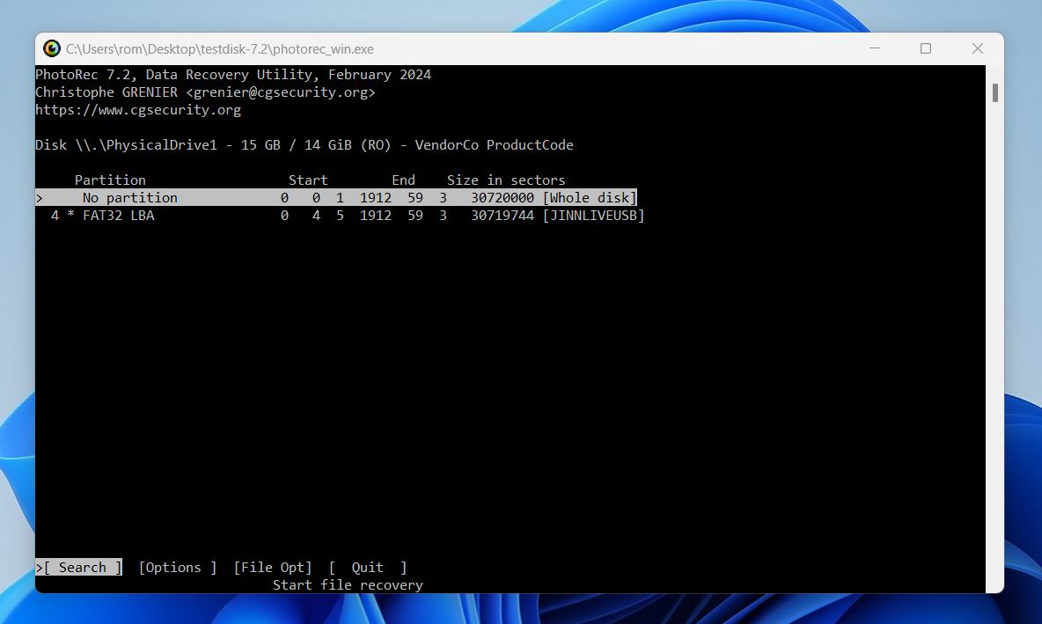1042x624 pixels.
Task: Choose the Options menu entry
Action: [178, 567]
